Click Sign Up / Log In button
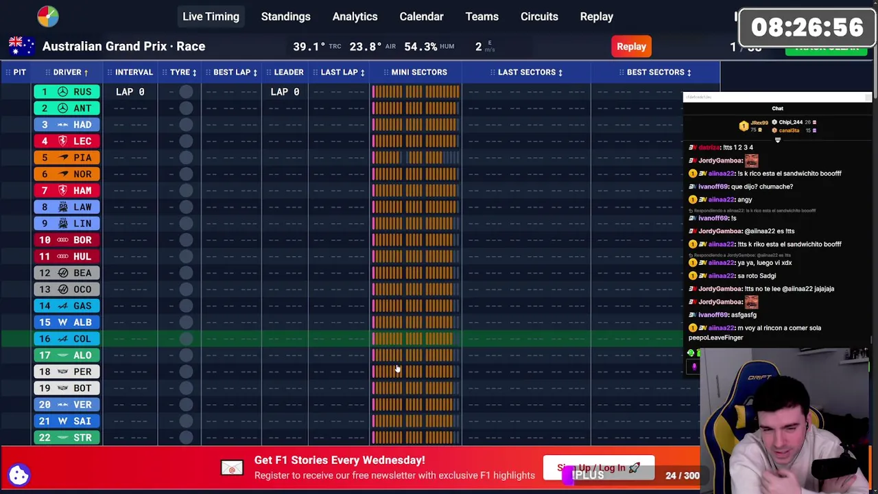 click(x=598, y=468)
